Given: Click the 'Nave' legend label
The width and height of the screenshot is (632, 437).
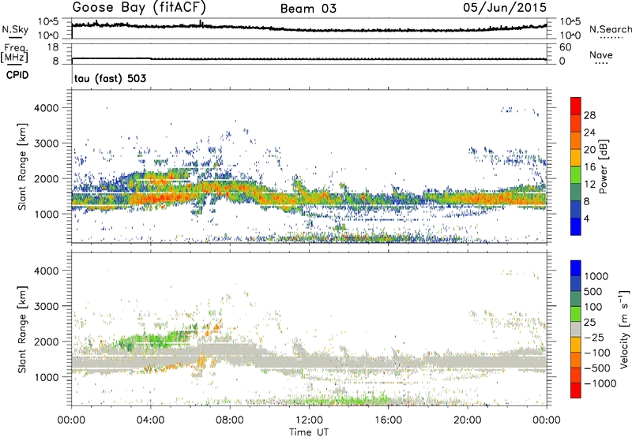Looking at the screenshot, I should [601, 55].
